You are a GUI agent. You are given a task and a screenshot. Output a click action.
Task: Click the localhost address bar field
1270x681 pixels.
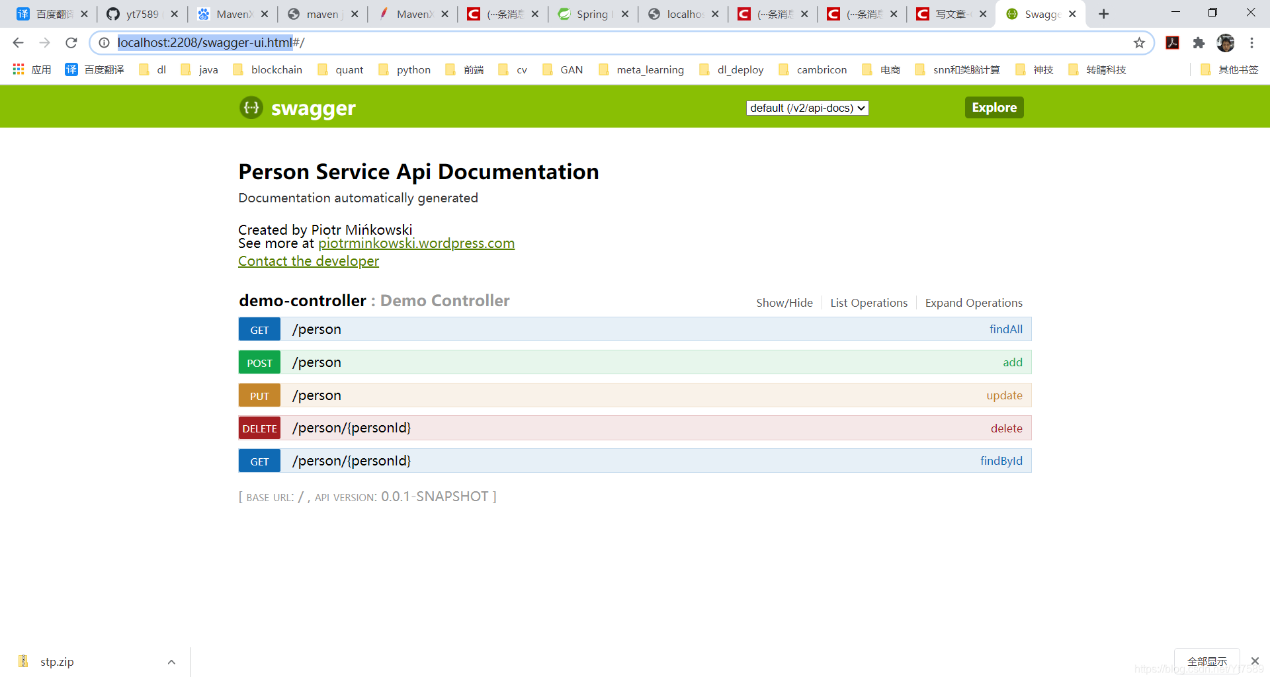(595, 43)
